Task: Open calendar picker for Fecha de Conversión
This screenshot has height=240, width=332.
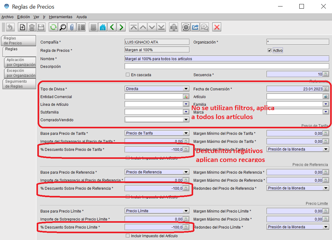Action: [326, 89]
